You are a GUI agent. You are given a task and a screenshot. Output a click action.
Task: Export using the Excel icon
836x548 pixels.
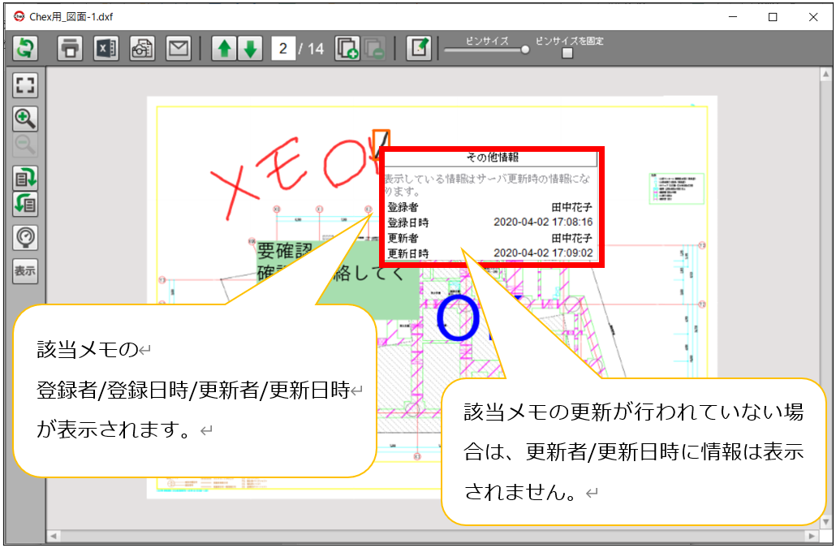click(x=106, y=48)
